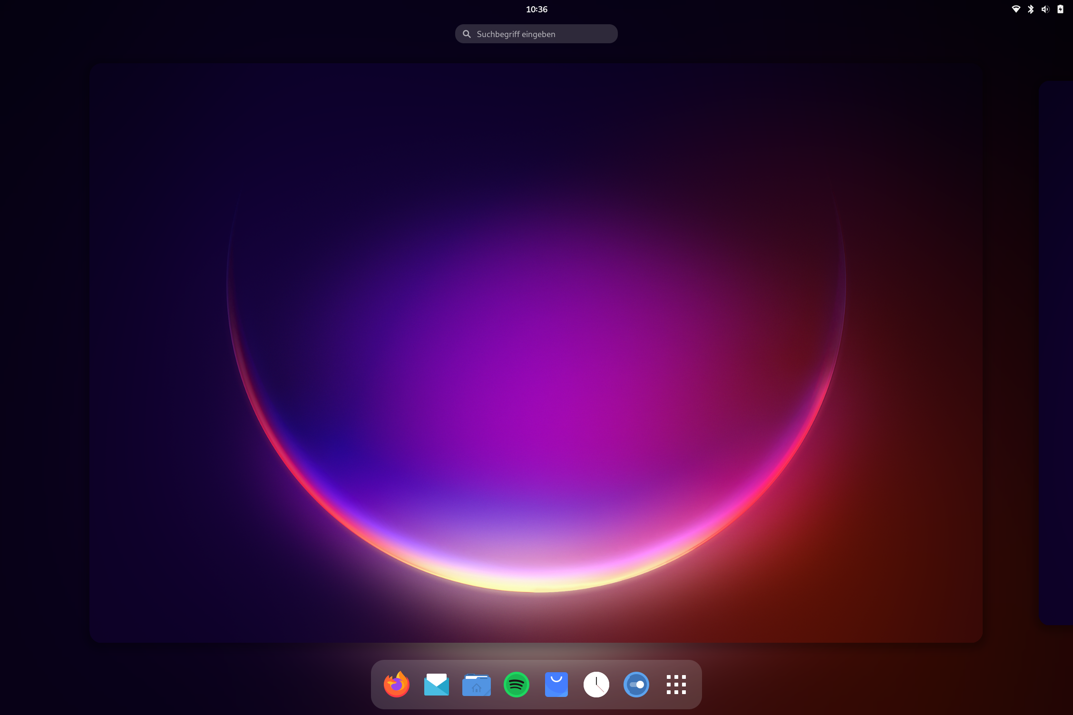1073x715 pixels.
Task: Click the magnifier icon in search bar
Action: 467,34
